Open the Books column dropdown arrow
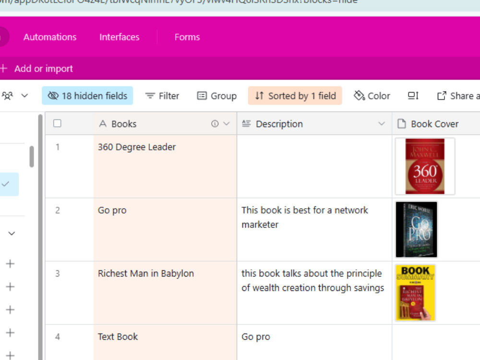Viewport: 480px width, 360px height. pyautogui.click(x=227, y=124)
